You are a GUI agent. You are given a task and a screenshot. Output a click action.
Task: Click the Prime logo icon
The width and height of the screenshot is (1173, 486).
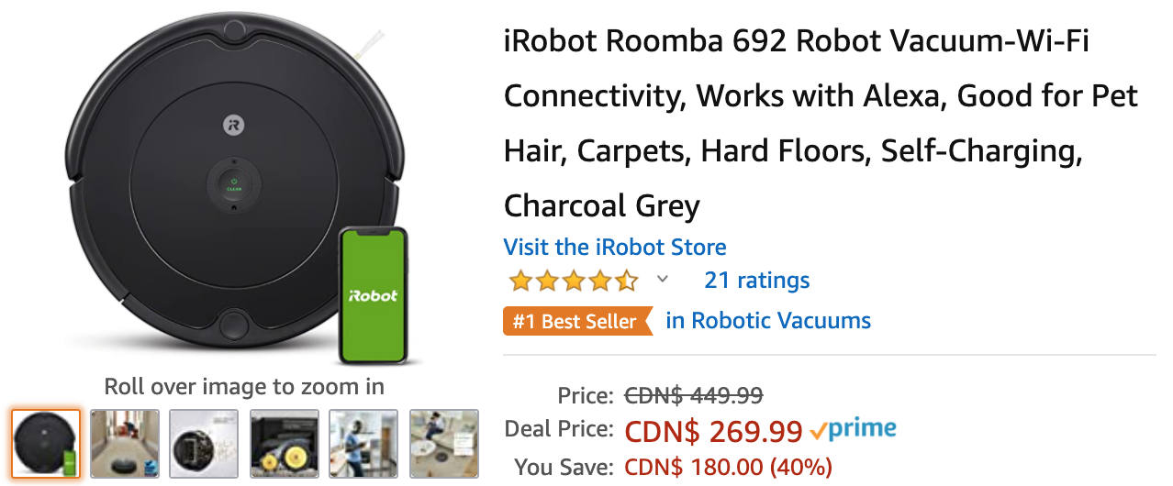[854, 429]
